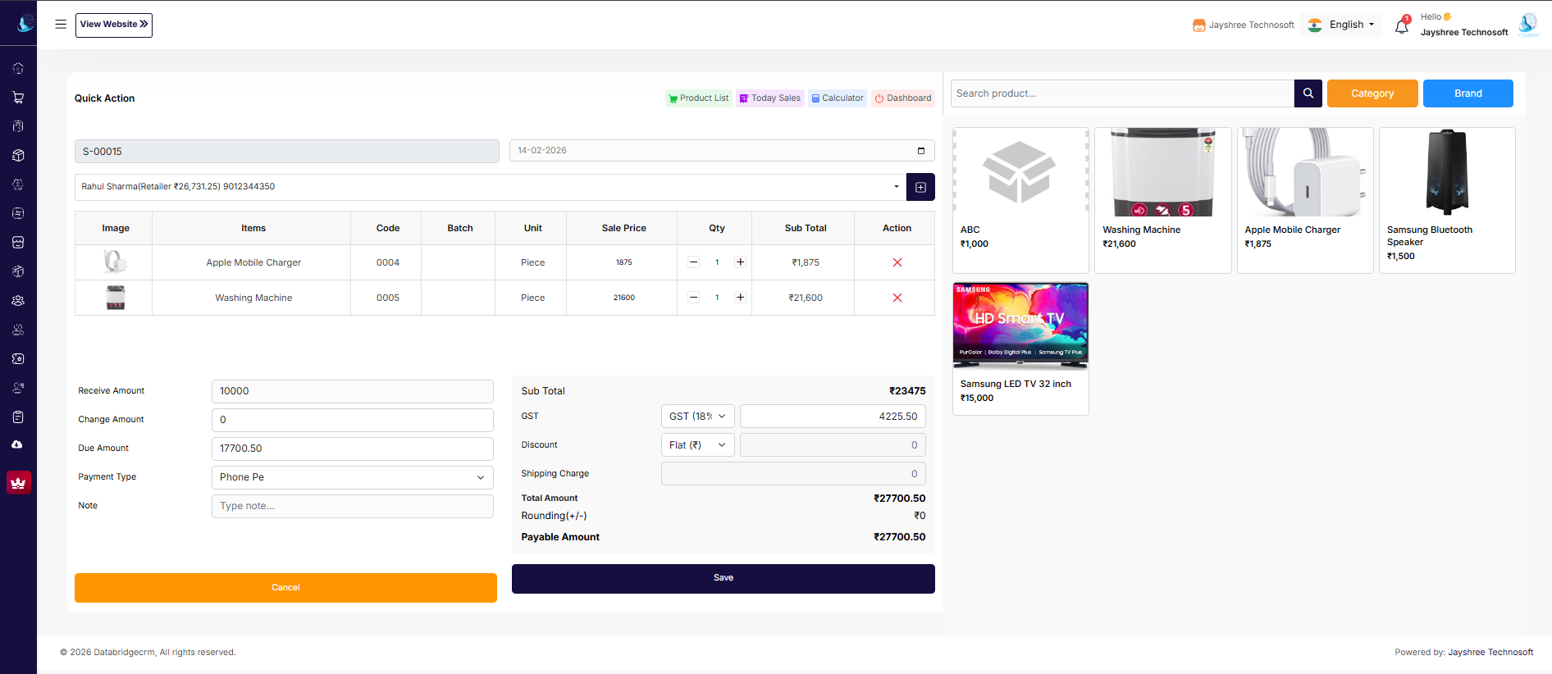This screenshot has width=1552, height=674.
Task: Click code 0004 table cell
Action: coord(388,262)
